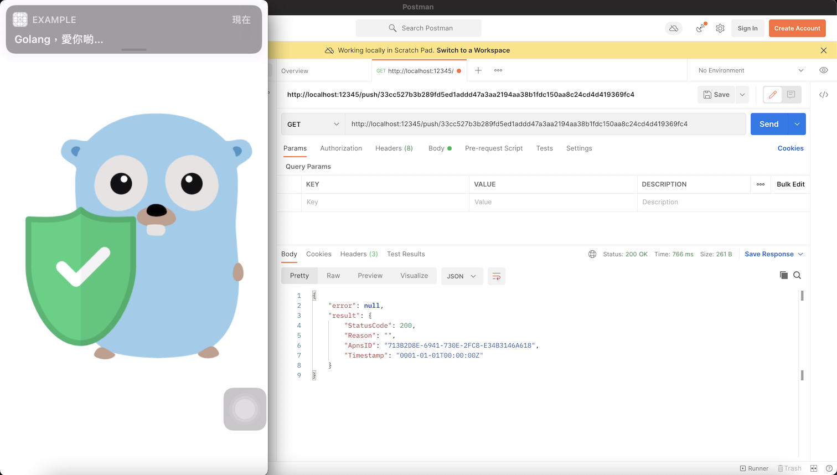Open the tab options ellipsis menu
This screenshot has height=475, width=837.
click(498, 70)
